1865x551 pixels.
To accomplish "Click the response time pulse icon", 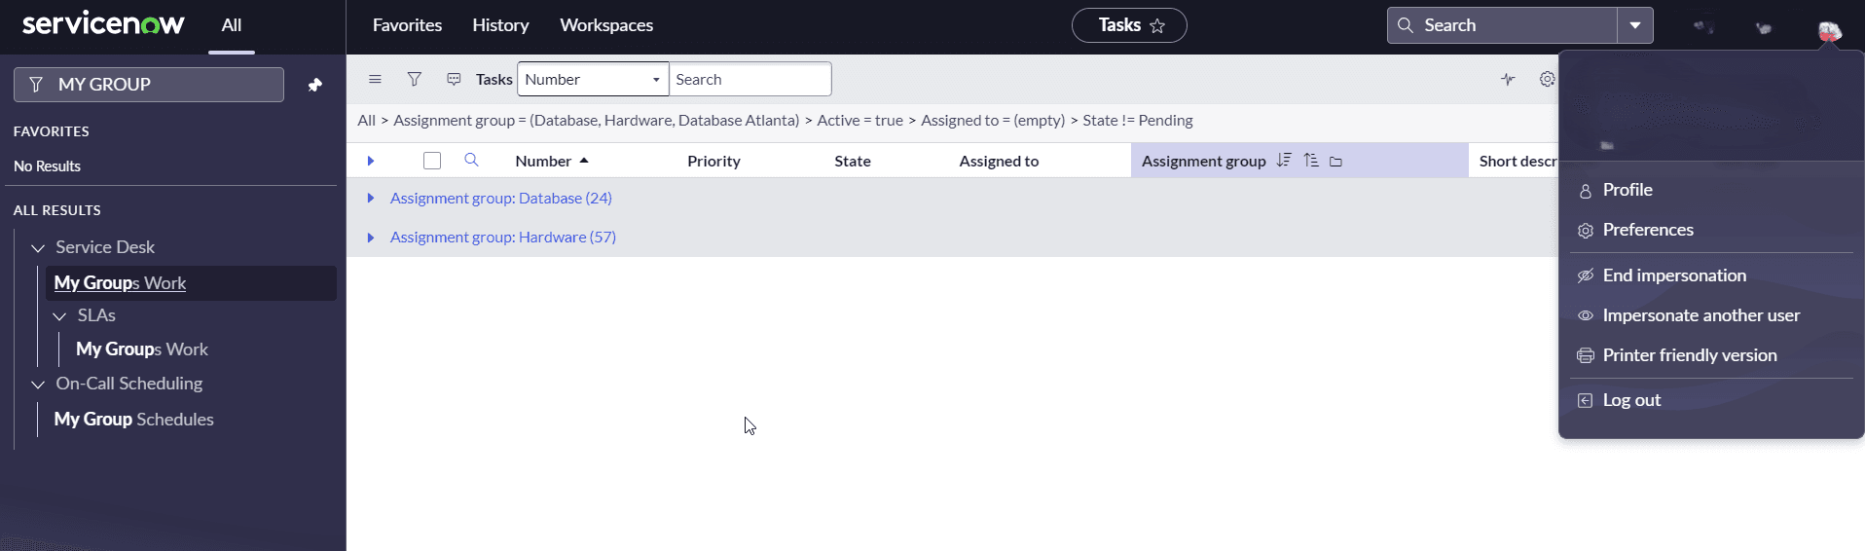I will (x=1508, y=80).
